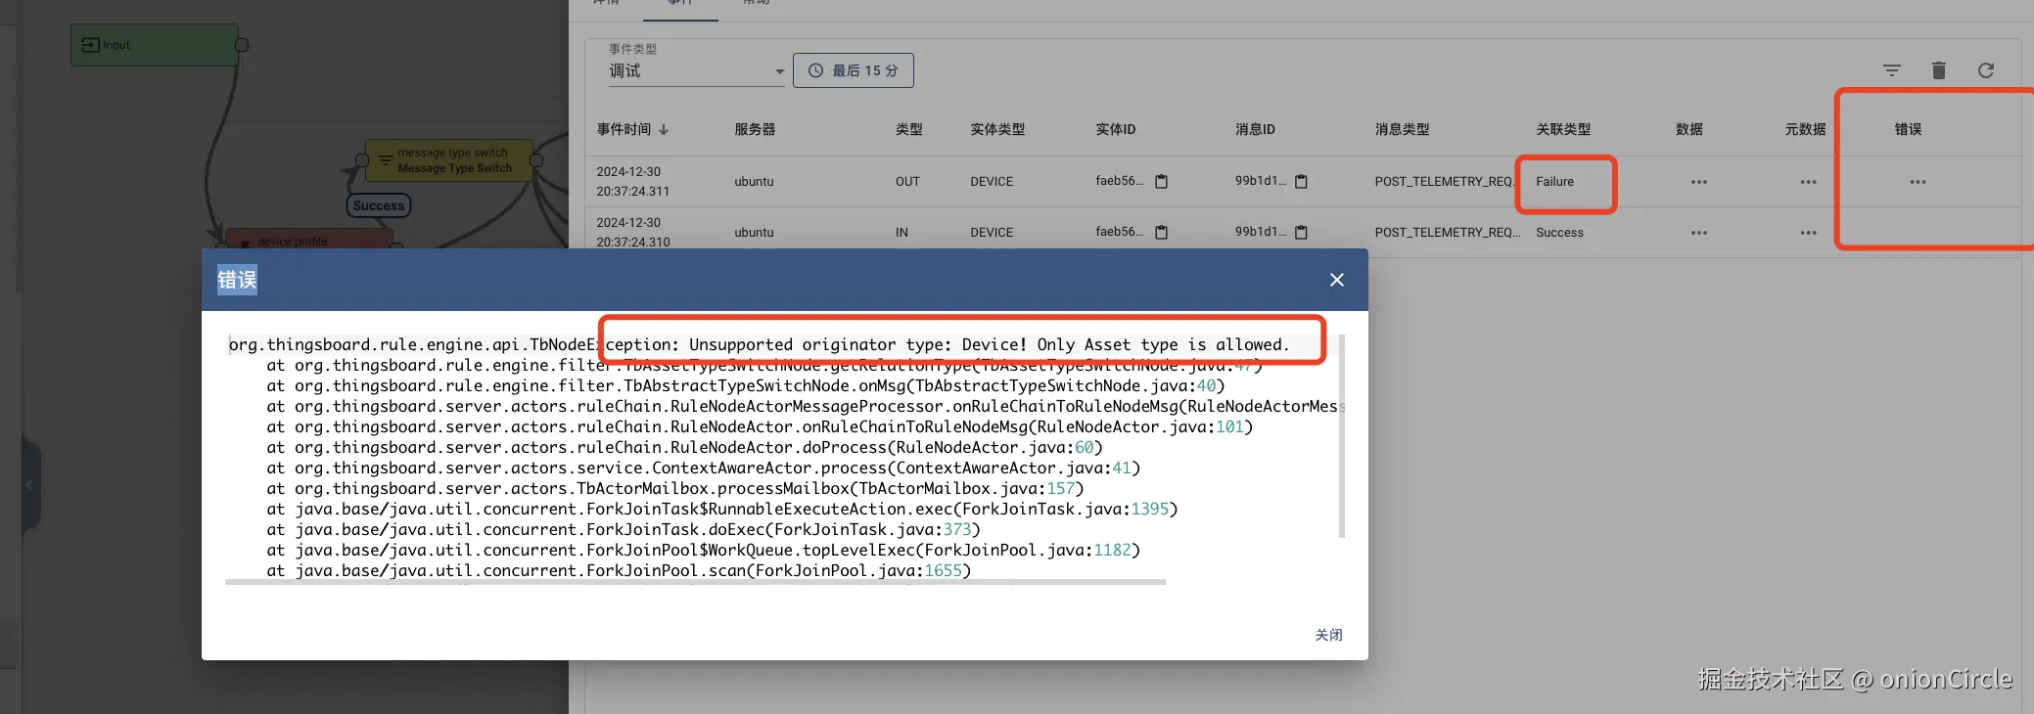Click the OUT type cell

907,182
